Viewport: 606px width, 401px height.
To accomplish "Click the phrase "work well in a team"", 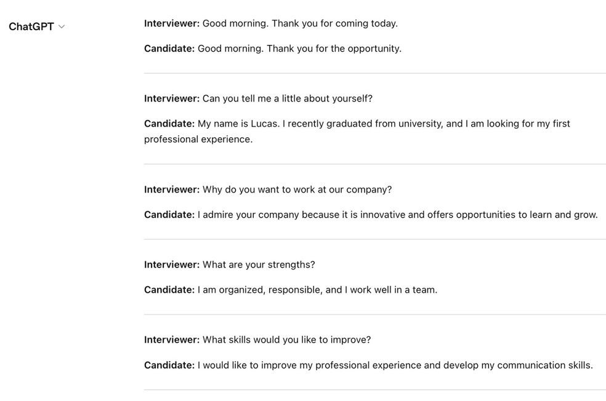I will coord(394,290).
